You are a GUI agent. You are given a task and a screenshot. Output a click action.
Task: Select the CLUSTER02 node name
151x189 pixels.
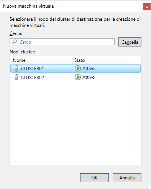pyautogui.click(x=33, y=78)
